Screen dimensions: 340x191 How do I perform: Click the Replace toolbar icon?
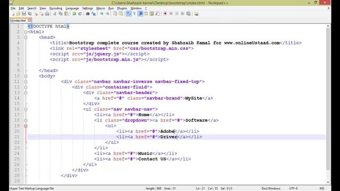coord(93,14)
